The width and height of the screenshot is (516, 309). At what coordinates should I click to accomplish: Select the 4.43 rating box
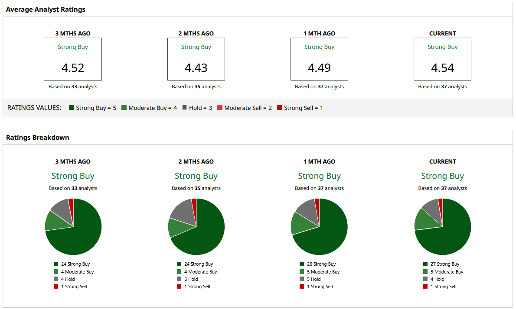pos(196,59)
